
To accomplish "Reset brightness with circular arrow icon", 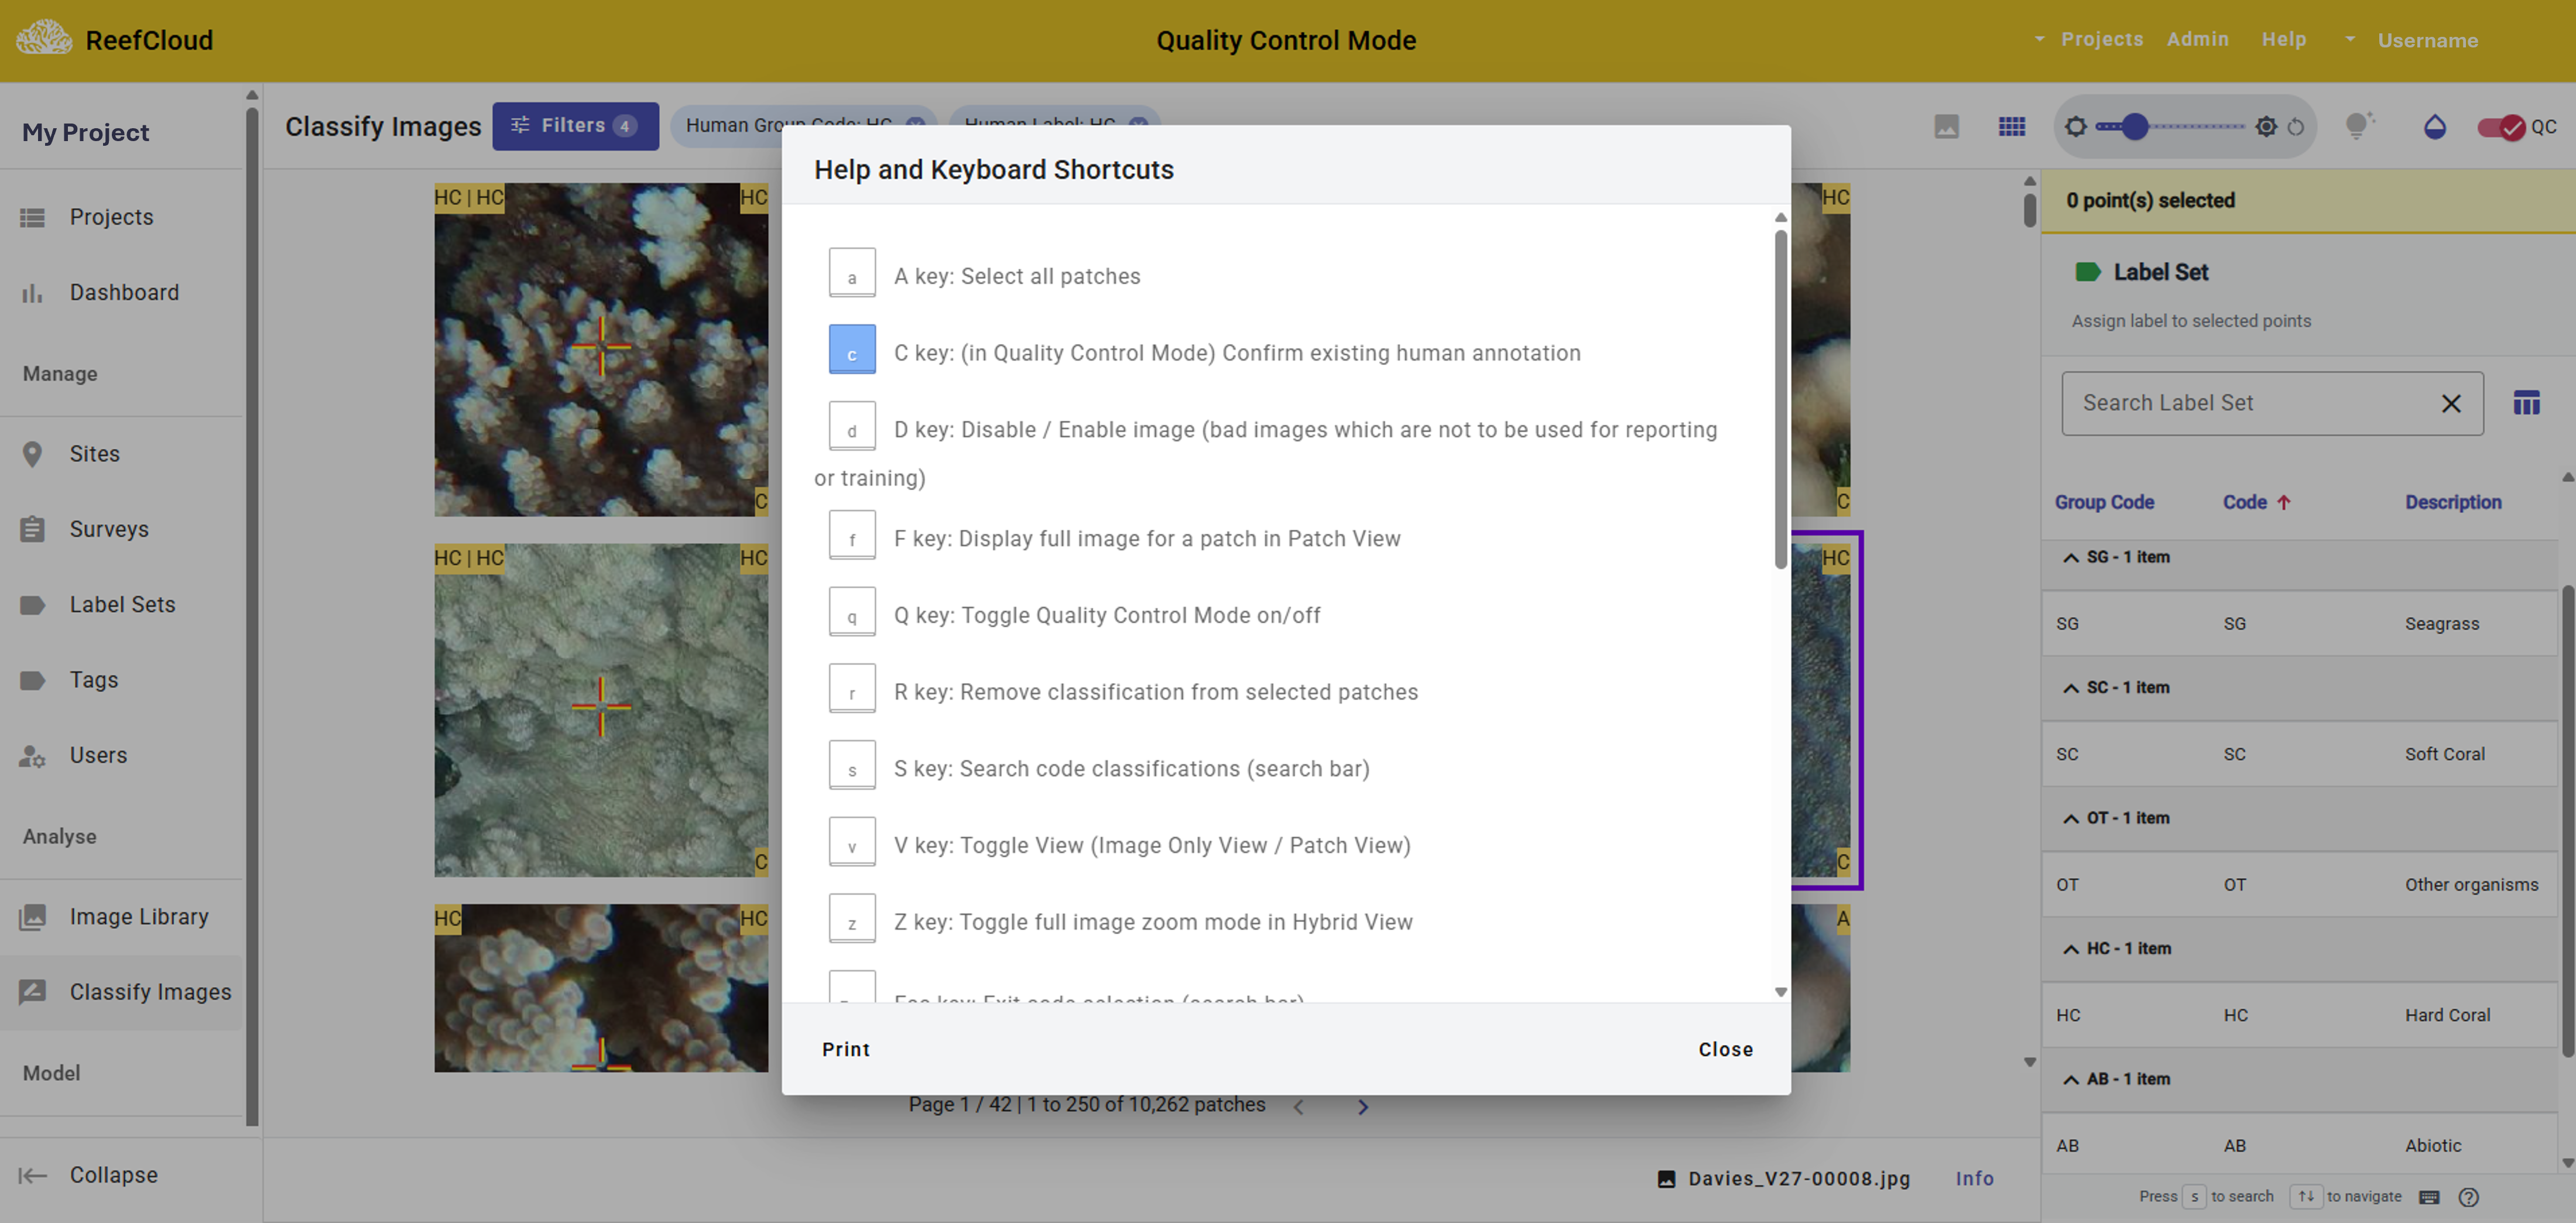I will tap(2296, 127).
